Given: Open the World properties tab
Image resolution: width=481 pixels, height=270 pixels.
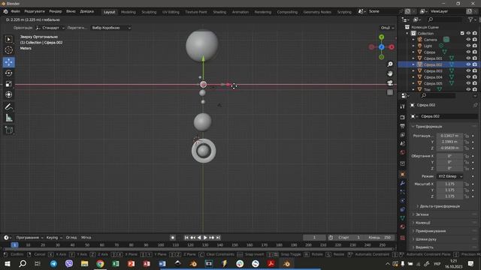Looking at the screenshot, I should pos(403,152).
